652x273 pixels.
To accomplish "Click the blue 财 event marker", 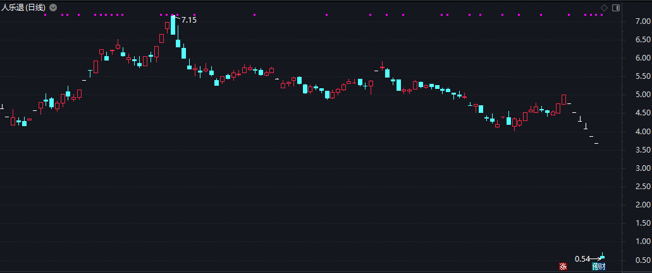I will (601, 266).
